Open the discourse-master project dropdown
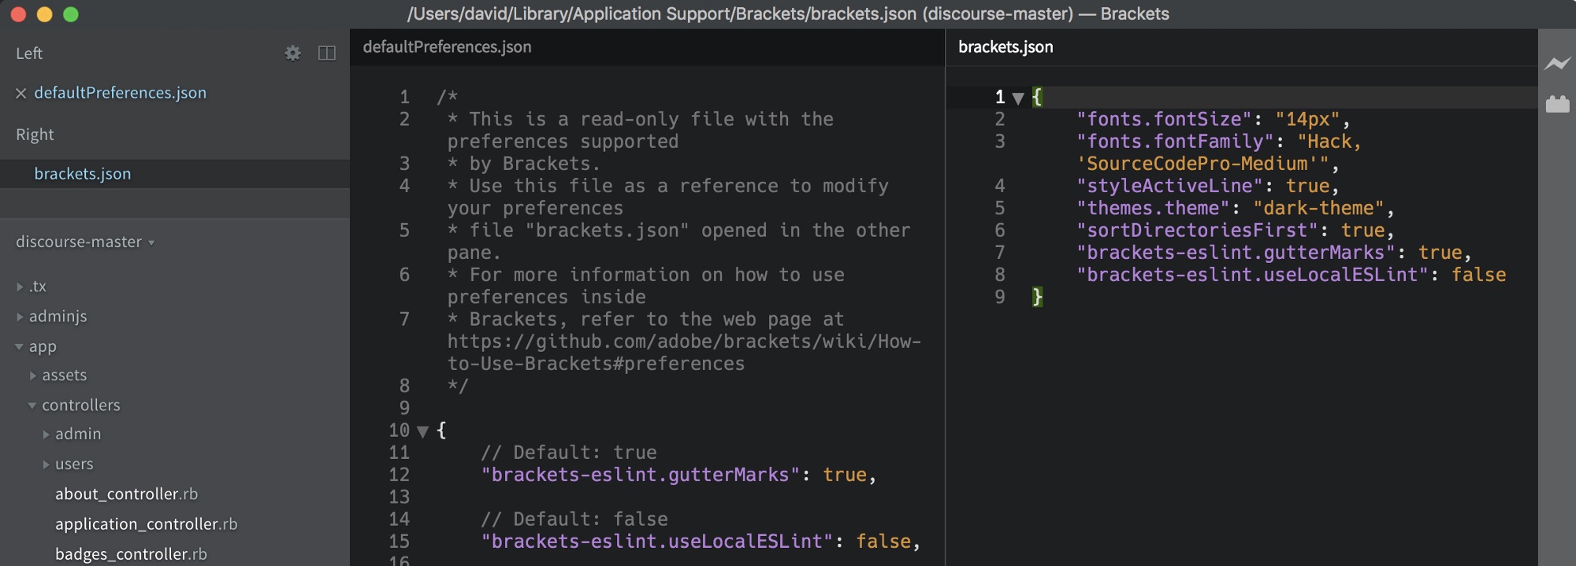 pos(85,242)
